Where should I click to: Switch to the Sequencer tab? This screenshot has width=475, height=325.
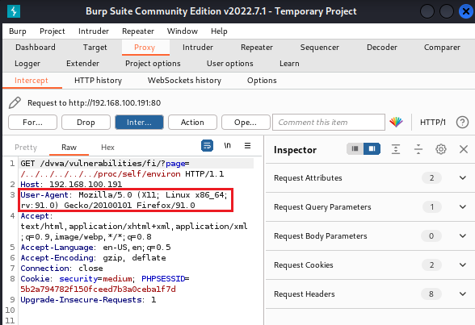(320, 47)
